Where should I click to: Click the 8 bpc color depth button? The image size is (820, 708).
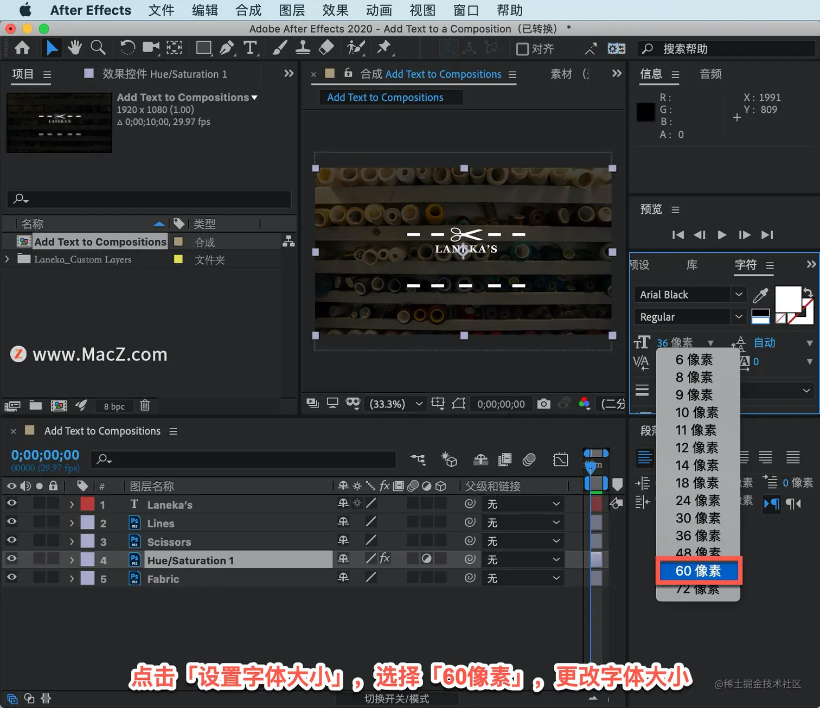(x=114, y=406)
